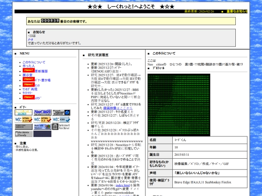Click the dark blue blank banner
262x196 pixels.
[42, 134]
